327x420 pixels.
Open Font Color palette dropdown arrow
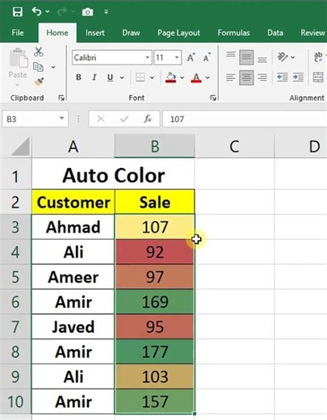pyautogui.click(x=208, y=78)
